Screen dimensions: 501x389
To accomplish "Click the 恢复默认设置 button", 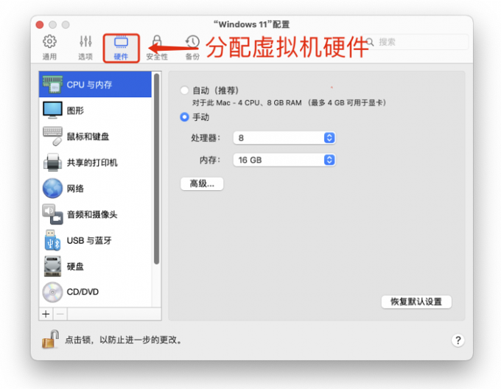I will click(416, 301).
